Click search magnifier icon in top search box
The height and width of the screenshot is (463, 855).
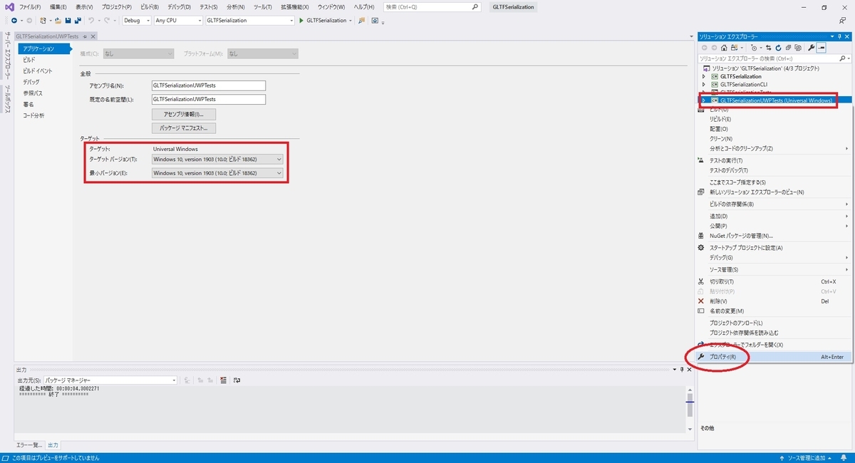coord(475,6)
